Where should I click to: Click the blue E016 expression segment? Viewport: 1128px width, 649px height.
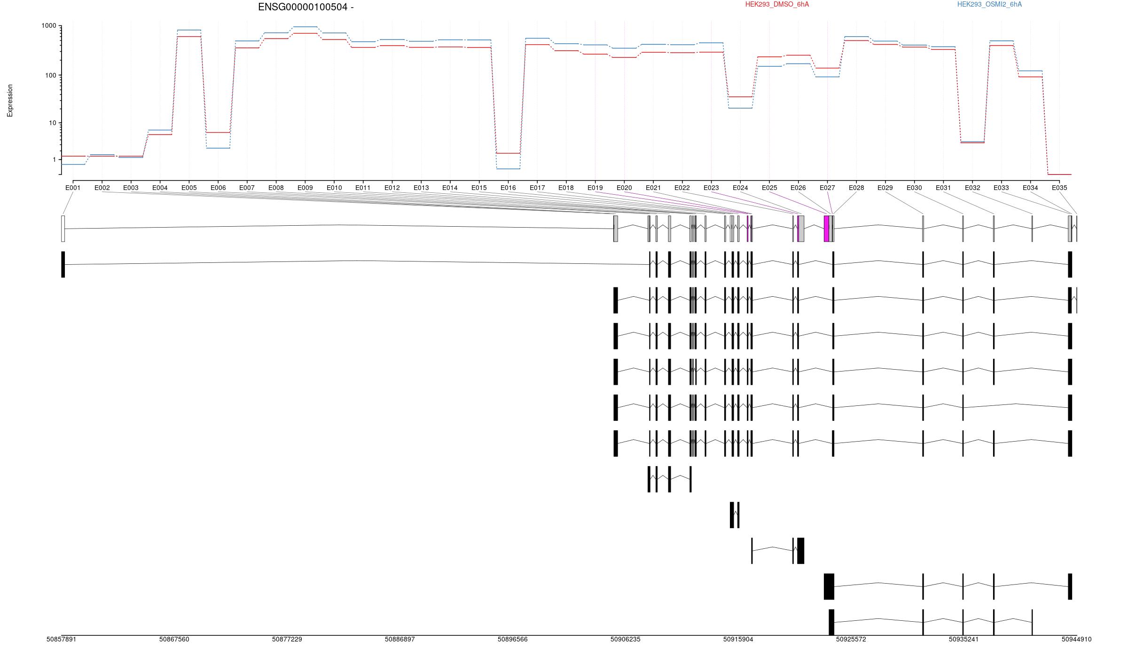pyautogui.click(x=508, y=169)
